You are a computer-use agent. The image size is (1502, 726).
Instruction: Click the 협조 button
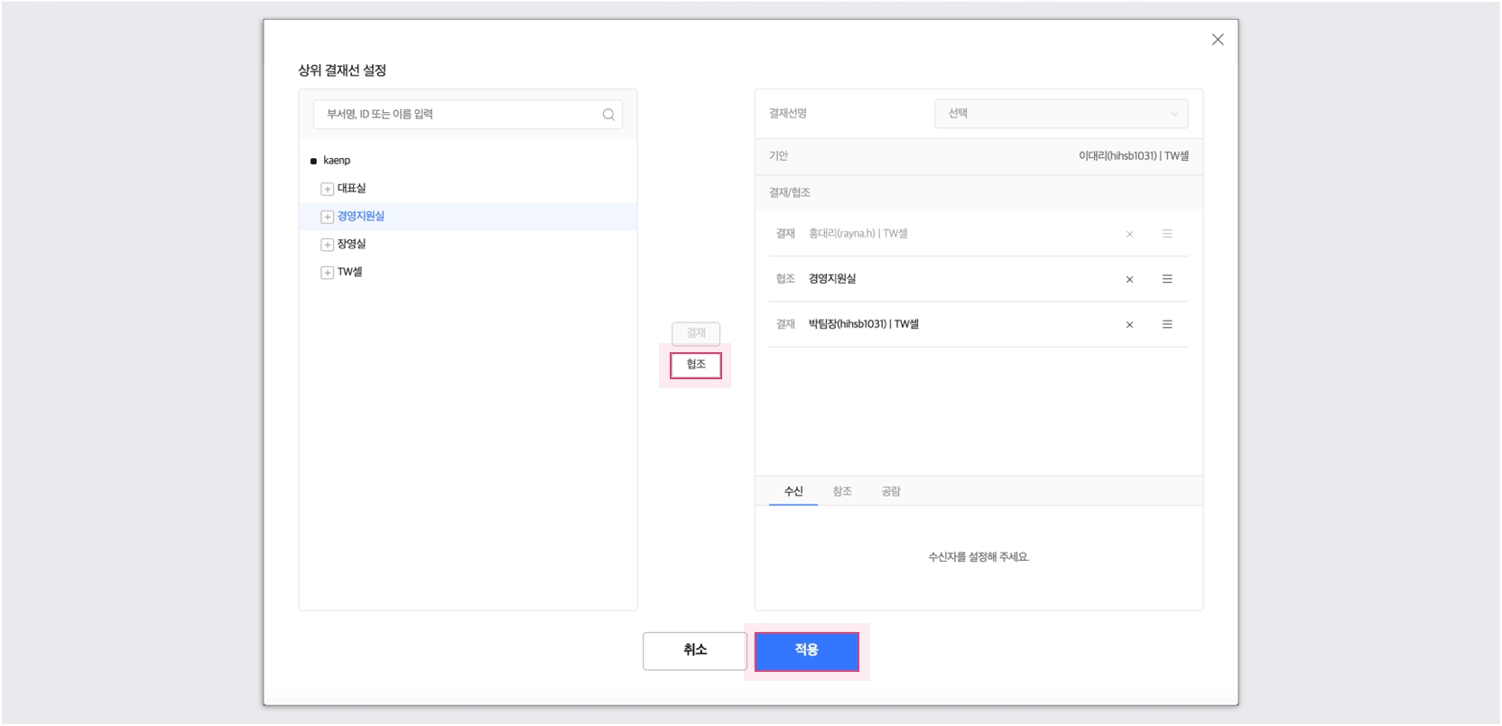(x=695, y=365)
